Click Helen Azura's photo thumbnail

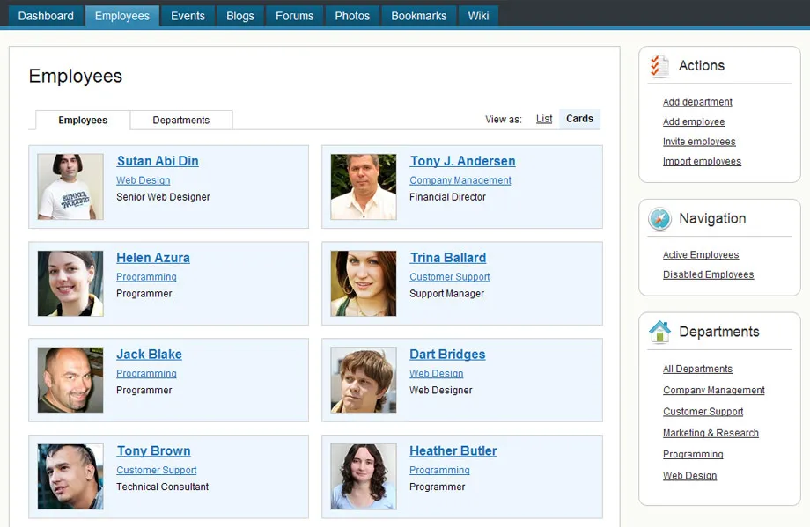click(70, 283)
